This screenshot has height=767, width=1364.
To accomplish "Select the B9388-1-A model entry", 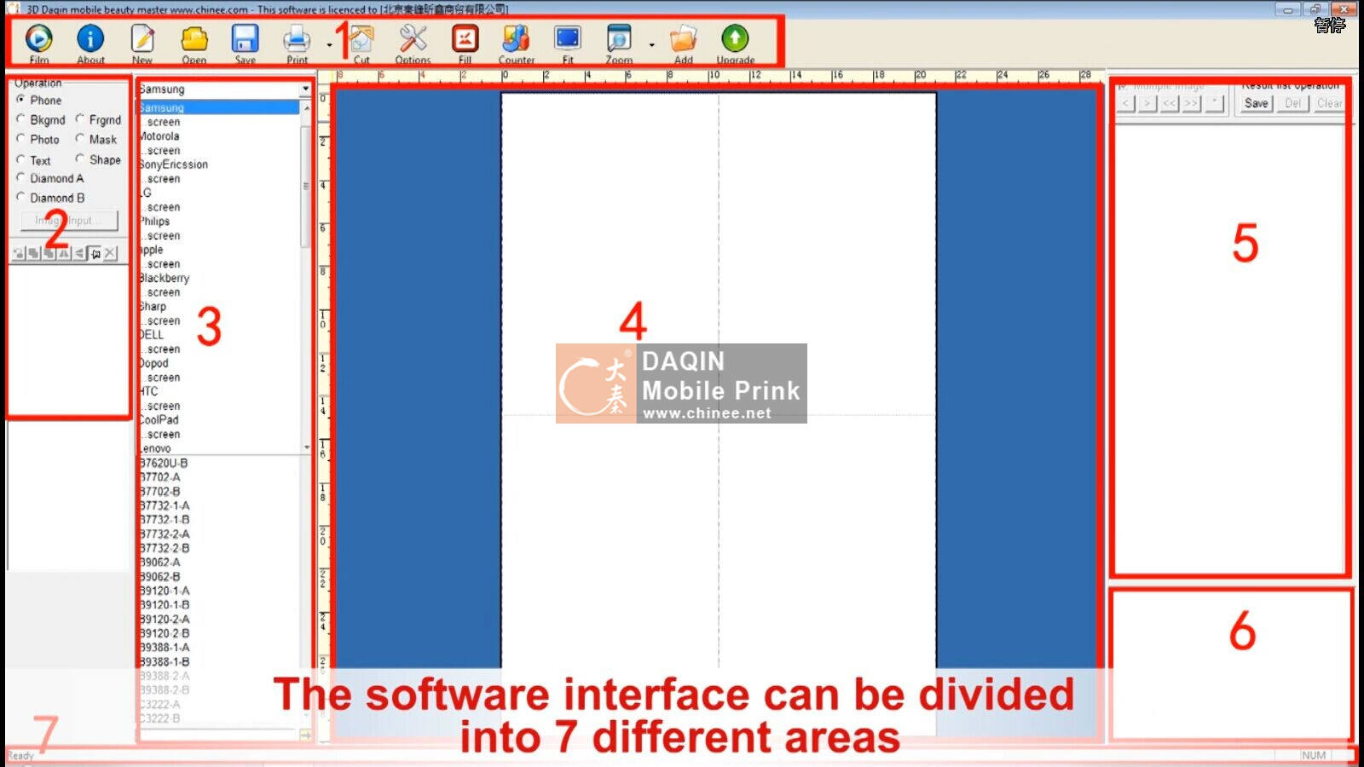I will [x=164, y=648].
